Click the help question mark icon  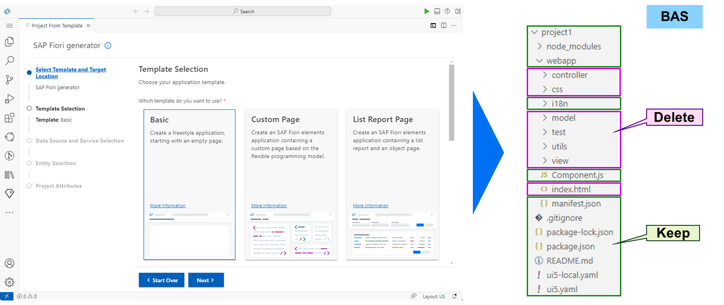[x=448, y=11]
